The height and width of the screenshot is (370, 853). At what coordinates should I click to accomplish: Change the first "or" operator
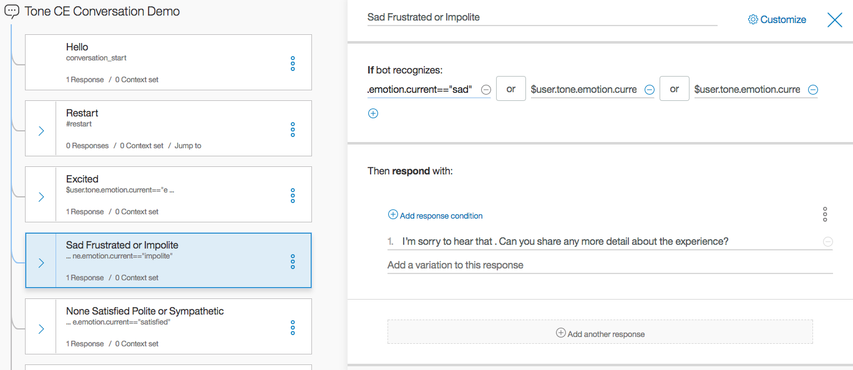(511, 89)
